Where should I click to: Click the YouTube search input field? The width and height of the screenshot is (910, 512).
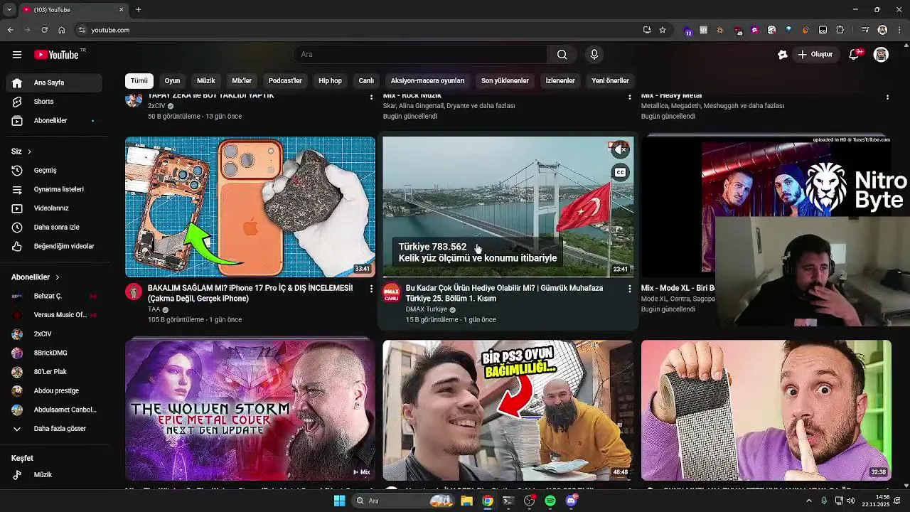pos(420,55)
